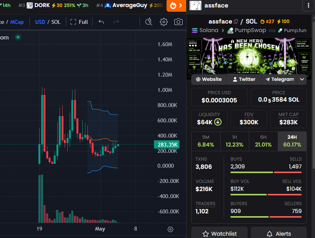Click the green live status dot
This screenshot has height=238, width=315.
click(x=18, y=37)
